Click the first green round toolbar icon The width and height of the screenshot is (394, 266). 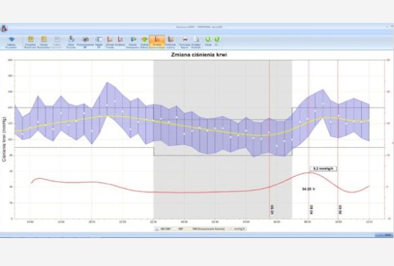pos(208,40)
